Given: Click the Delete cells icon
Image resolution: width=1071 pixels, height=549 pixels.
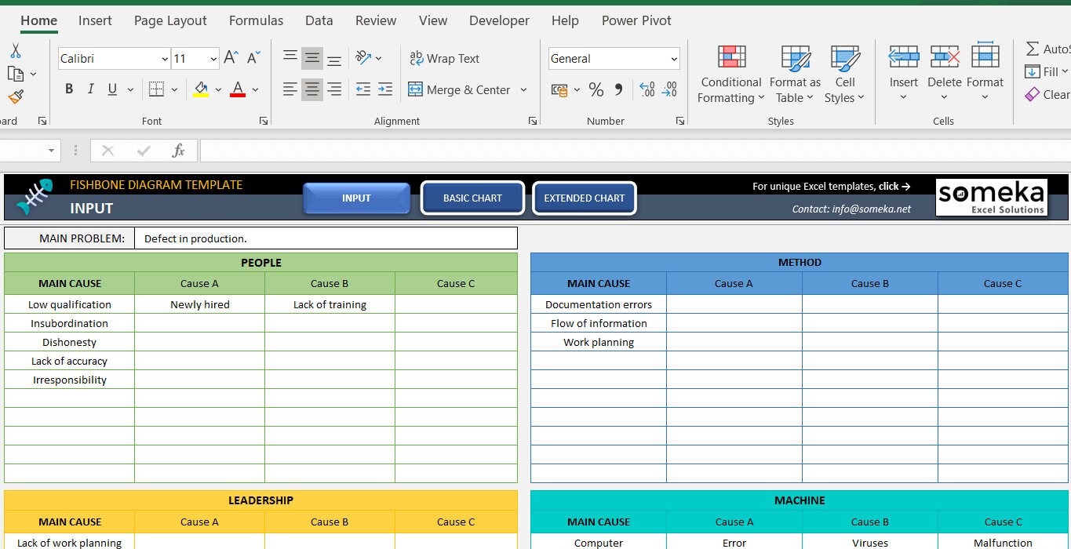Looking at the screenshot, I should [944, 57].
